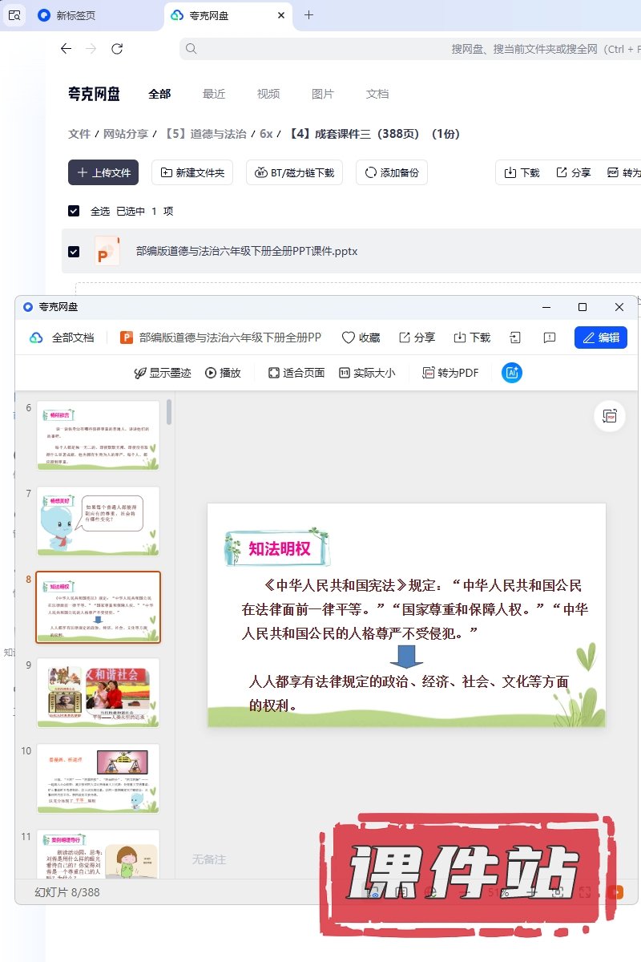Uncheck the Select All (全选) checkbox
The height and width of the screenshot is (962, 641).
pyautogui.click(x=74, y=211)
